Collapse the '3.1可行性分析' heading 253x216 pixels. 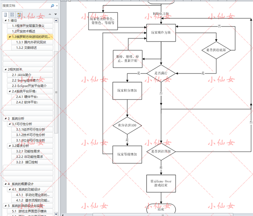coord(10,124)
